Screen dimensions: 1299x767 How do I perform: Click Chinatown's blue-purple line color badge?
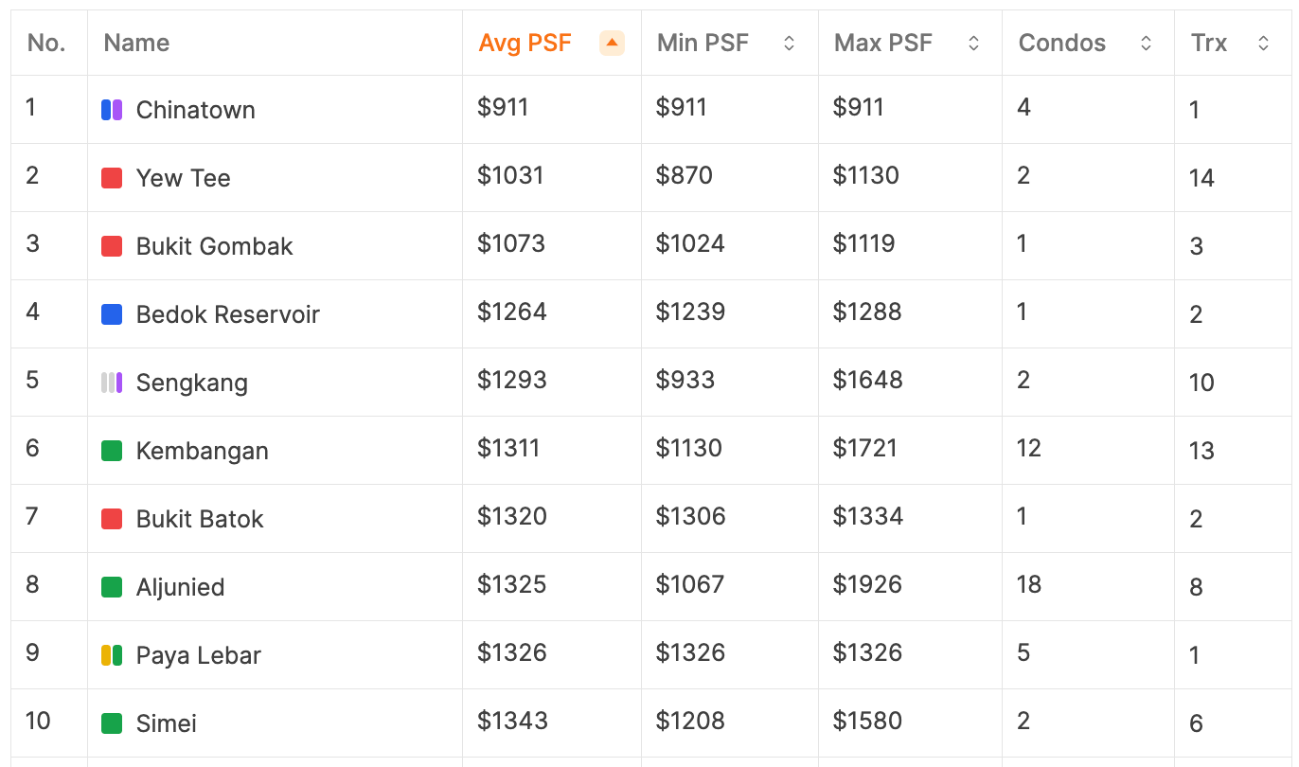pyautogui.click(x=112, y=110)
